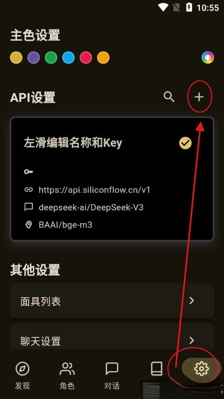Expand 聊天设置 with its chevron arrow
The height and width of the screenshot is (399, 224).
click(x=192, y=340)
